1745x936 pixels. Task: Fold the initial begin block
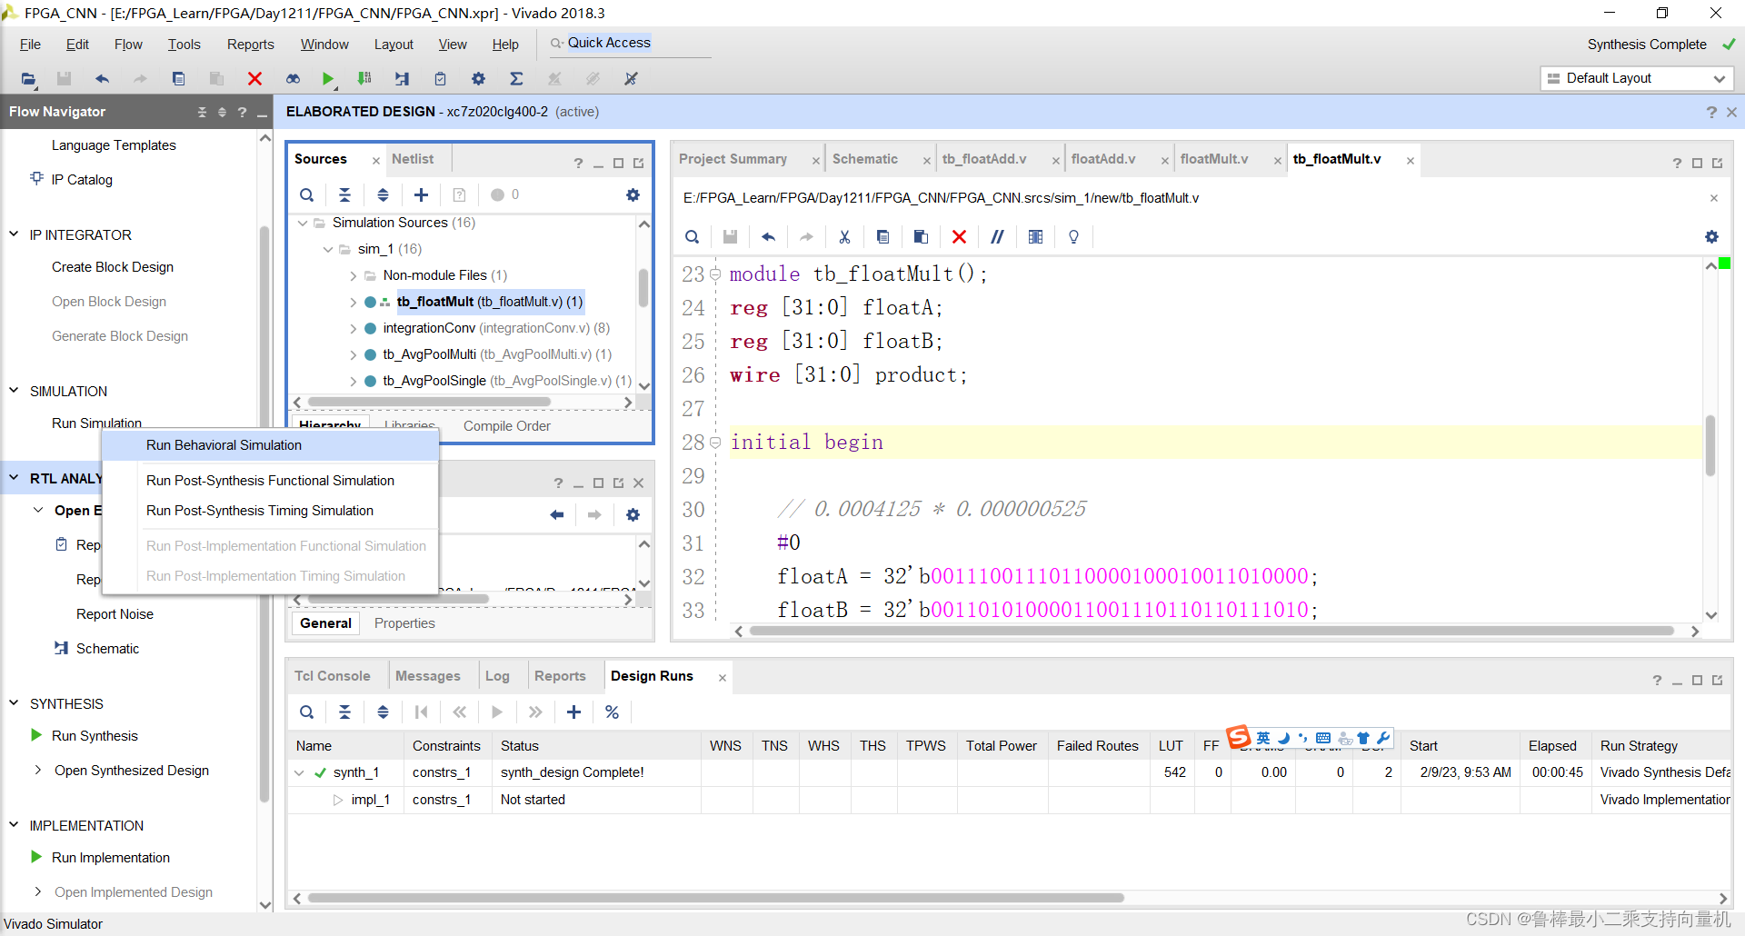click(x=715, y=443)
